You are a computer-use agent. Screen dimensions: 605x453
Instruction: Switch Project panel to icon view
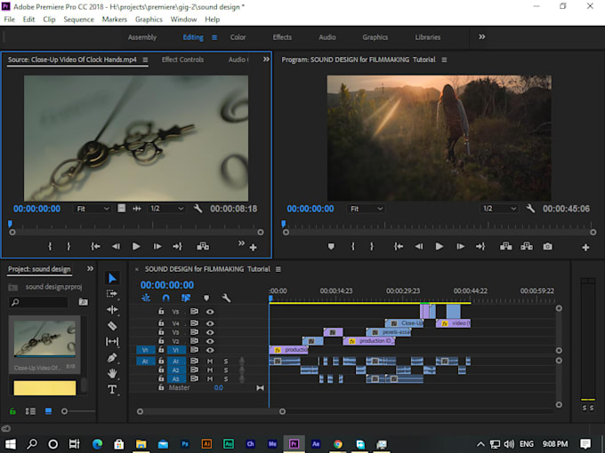[48, 411]
